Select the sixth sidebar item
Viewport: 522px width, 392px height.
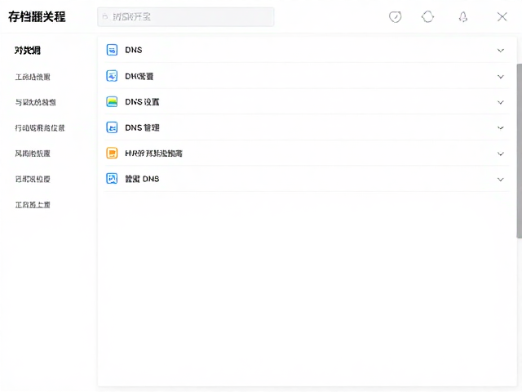pos(33,180)
